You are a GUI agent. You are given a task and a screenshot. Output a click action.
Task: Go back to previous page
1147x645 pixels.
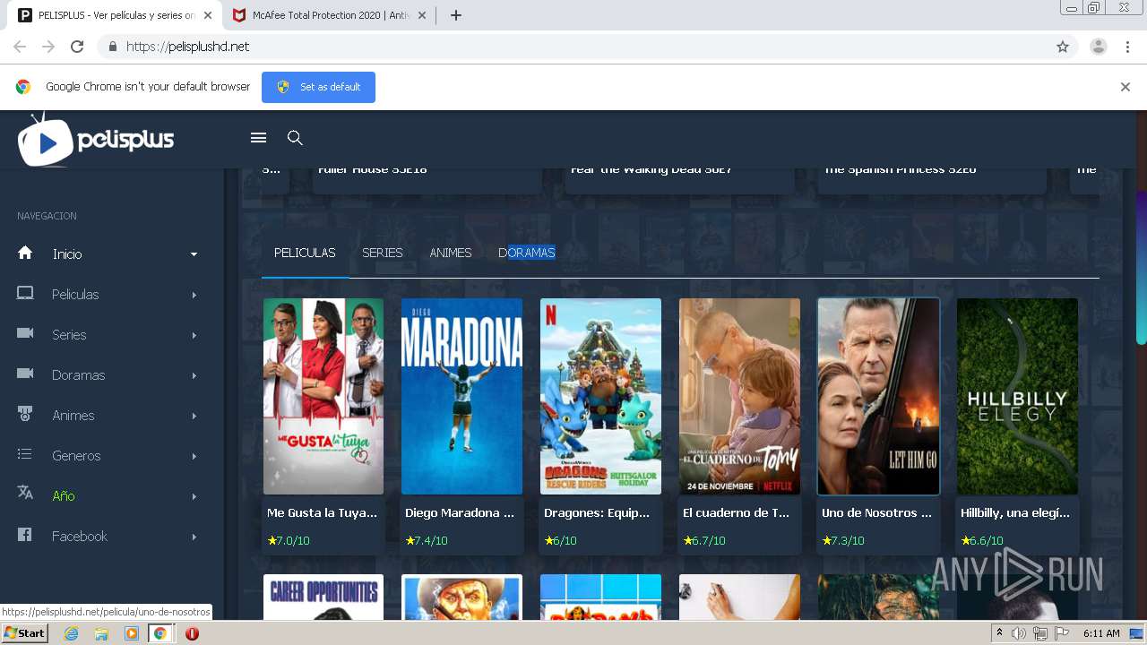20,47
